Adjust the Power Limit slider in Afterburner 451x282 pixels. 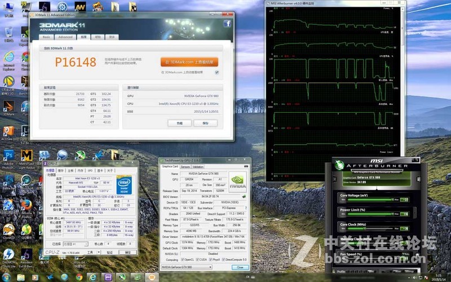click(370, 214)
